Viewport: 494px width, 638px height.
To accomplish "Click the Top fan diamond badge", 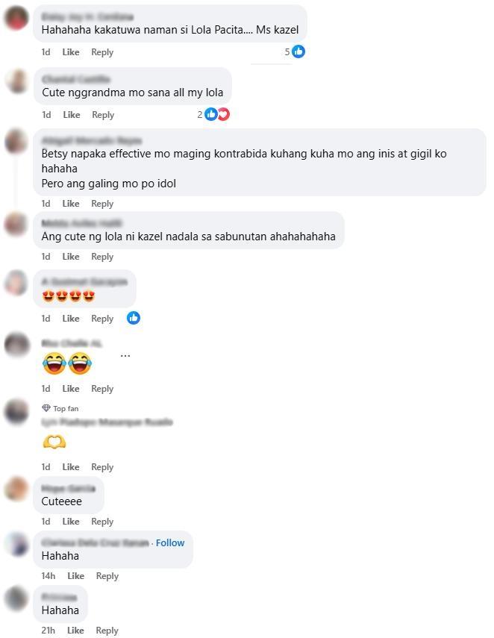I will point(46,408).
